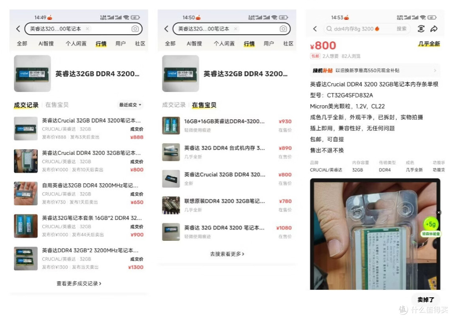This screenshot has height=319, width=452.
Task: Select 社区 tab in 14:50 screen
Action: pyautogui.click(x=288, y=43)
